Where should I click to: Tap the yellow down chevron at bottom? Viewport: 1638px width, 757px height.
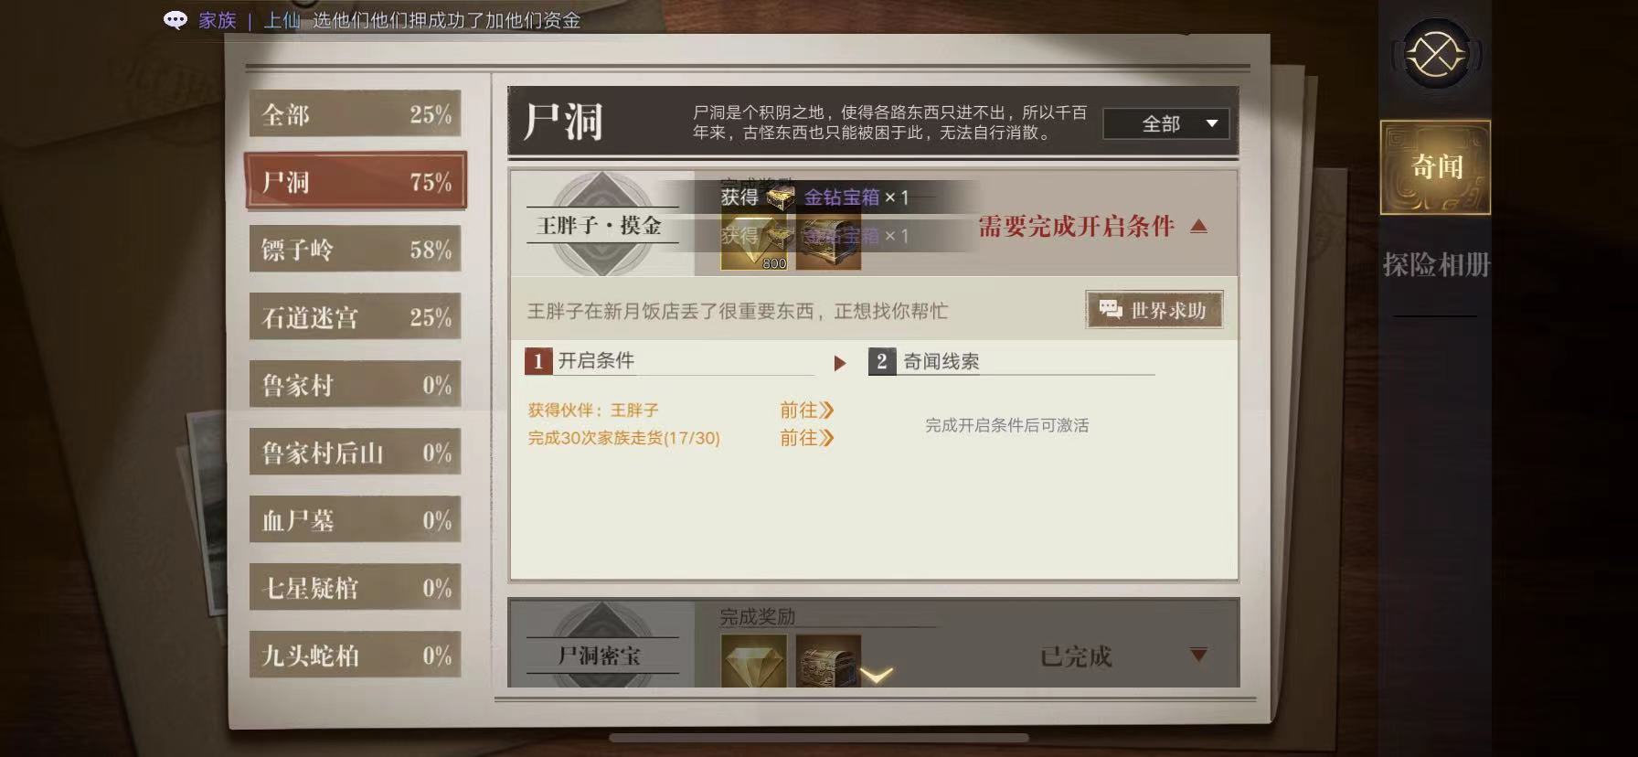pos(876,675)
